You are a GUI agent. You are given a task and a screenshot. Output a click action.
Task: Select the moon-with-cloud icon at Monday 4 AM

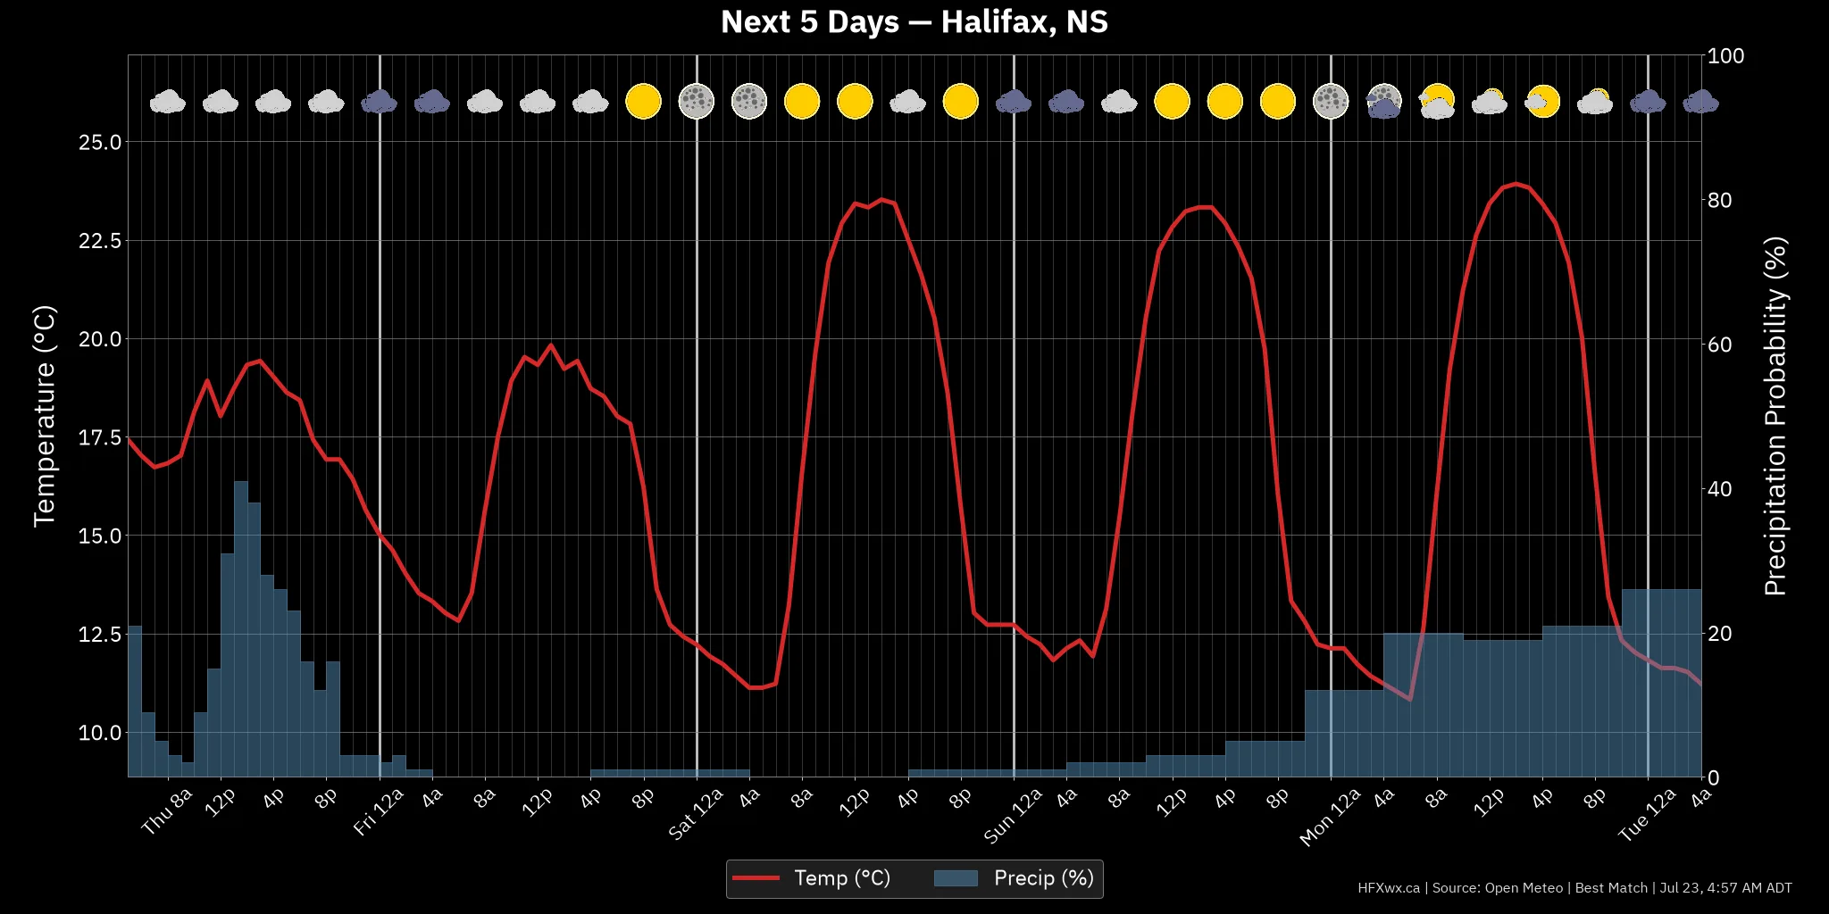click(x=1383, y=102)
